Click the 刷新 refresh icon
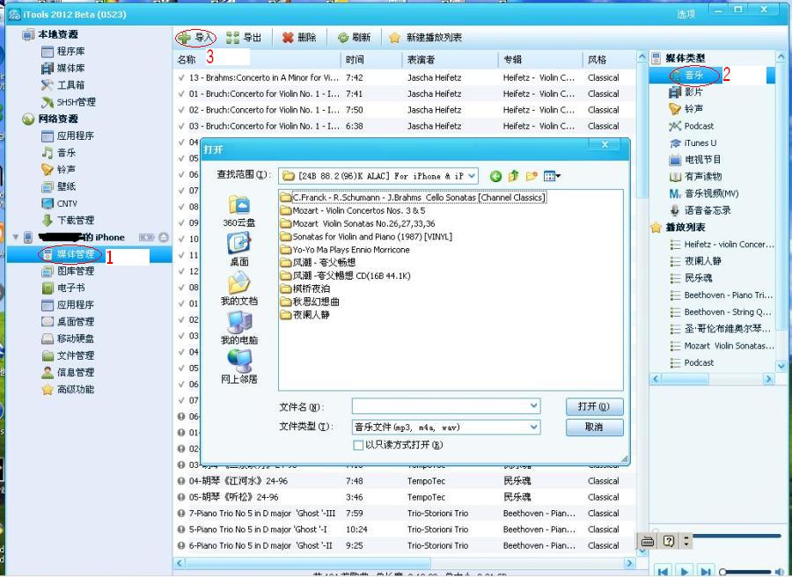This screenshot has width=792, height=577. coord(343,37)
